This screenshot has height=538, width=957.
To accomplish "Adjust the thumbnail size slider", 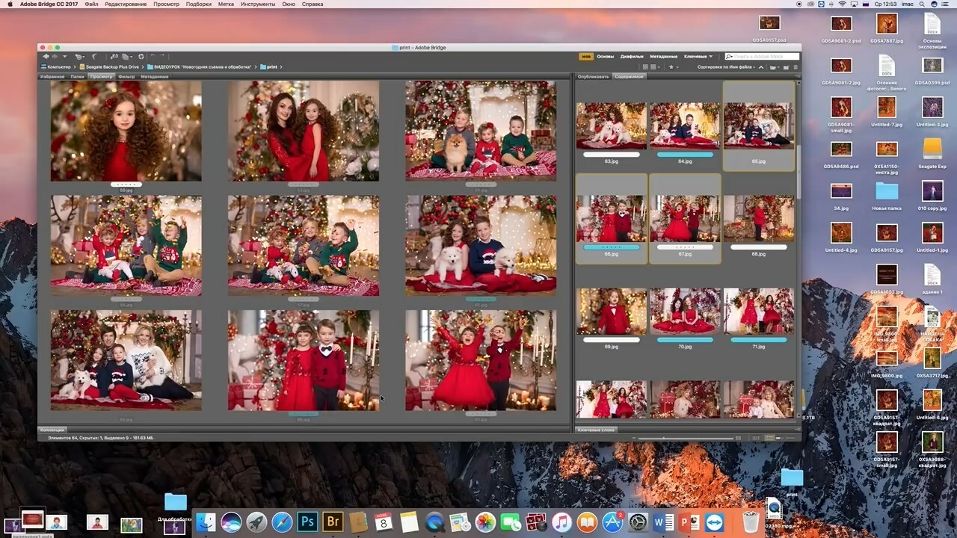I will coord(686,438).
